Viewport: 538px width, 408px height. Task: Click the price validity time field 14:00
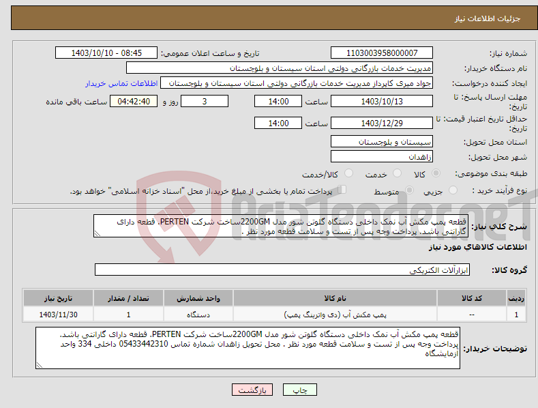click(278, 123)
